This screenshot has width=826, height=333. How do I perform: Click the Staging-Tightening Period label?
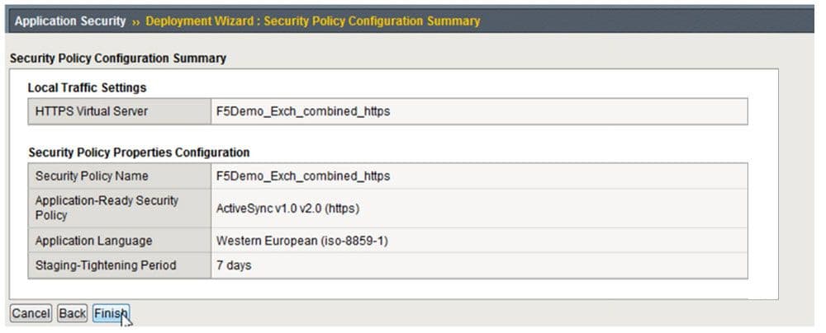click(x=105, y=265)
